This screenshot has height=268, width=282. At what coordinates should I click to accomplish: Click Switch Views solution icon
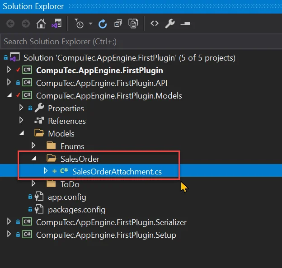click(56, 24)
